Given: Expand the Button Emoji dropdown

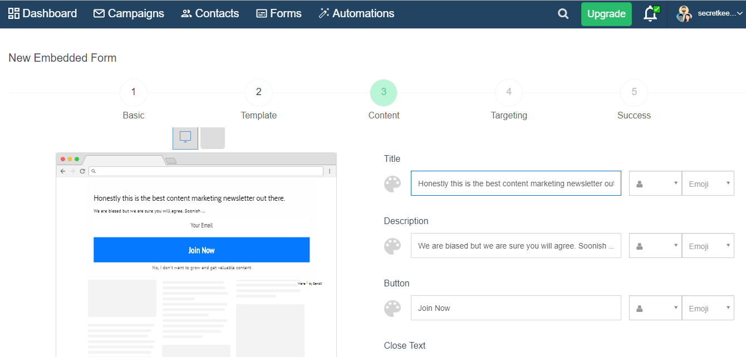Looking at the screenshot, I should tap(708, 308).
